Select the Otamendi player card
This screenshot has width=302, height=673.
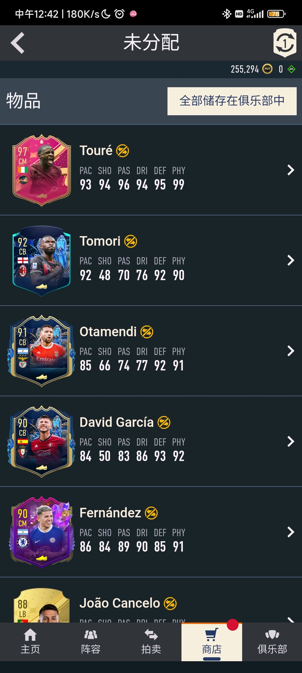click(x=42, y=351)
